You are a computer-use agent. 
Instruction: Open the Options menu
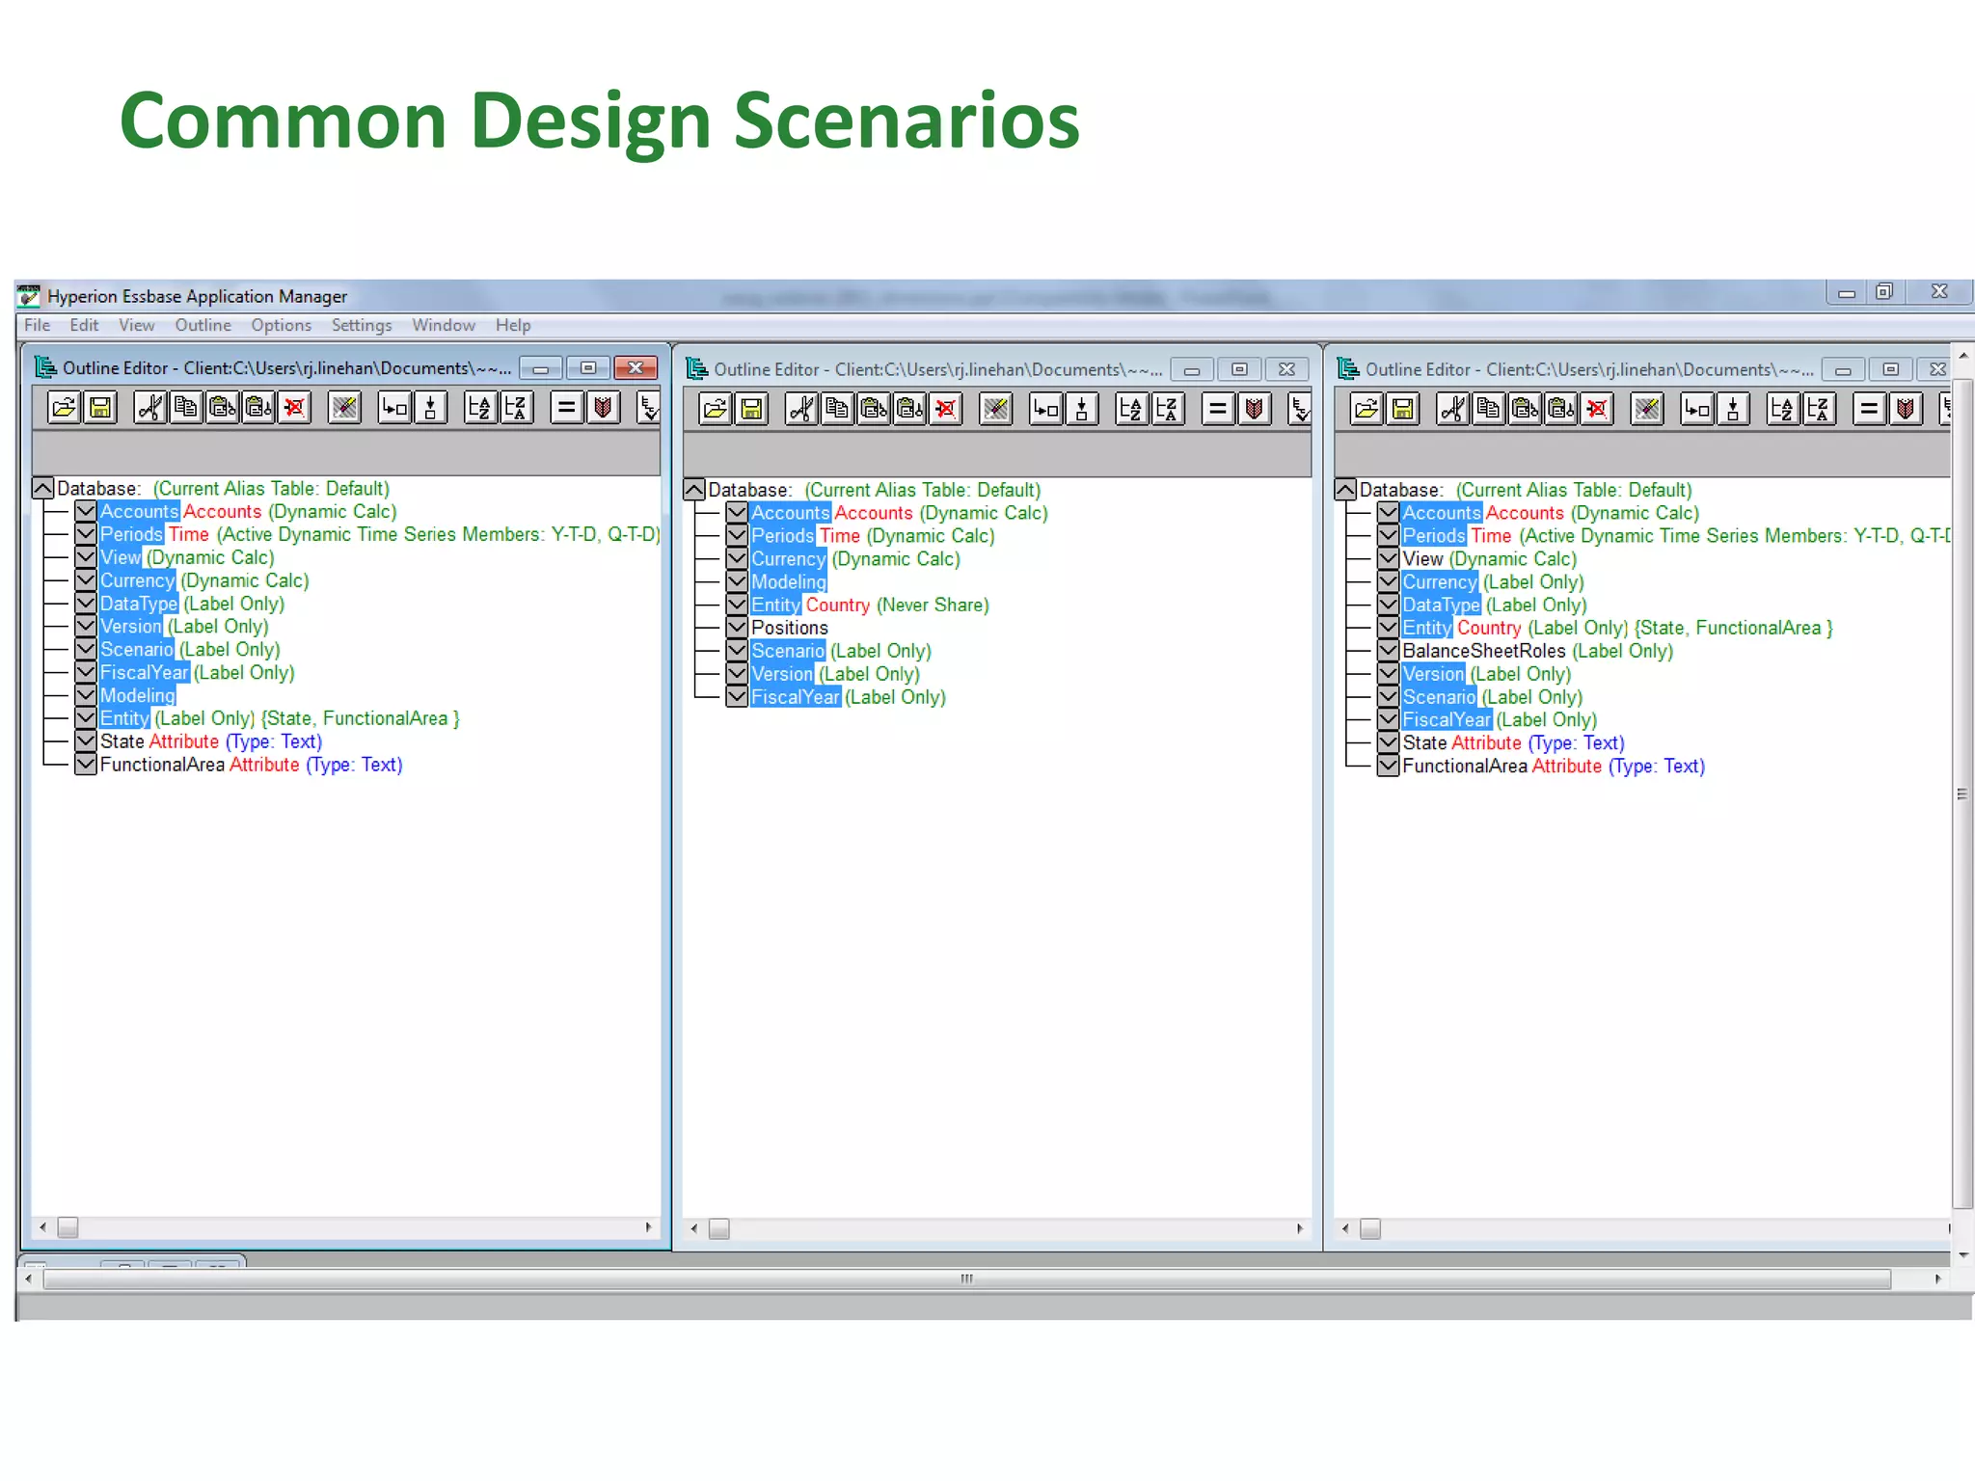(281, 325)
